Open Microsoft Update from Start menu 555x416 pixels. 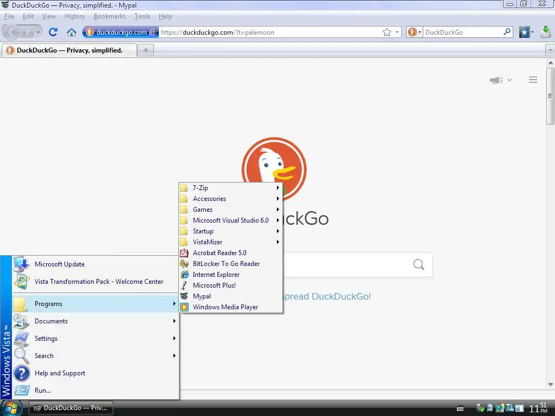click(x=95, y=264)
